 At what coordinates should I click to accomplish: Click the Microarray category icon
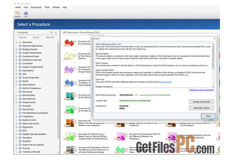tap(20, 92)
